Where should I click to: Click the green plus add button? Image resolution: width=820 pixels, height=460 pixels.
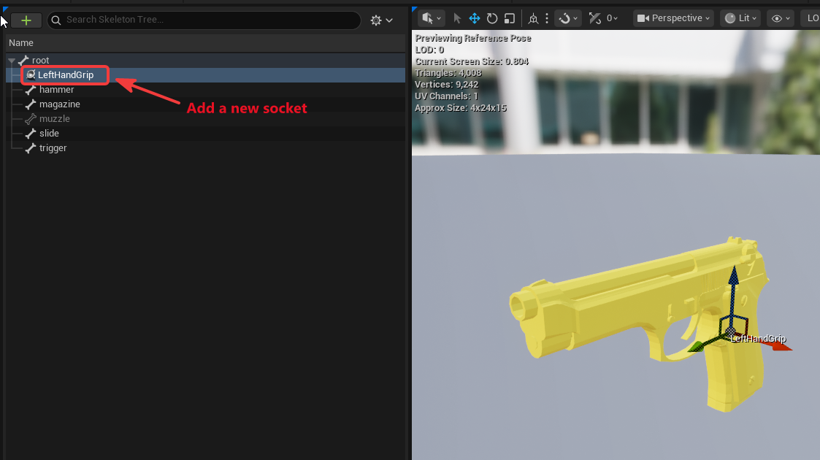(x=26, y=20)
